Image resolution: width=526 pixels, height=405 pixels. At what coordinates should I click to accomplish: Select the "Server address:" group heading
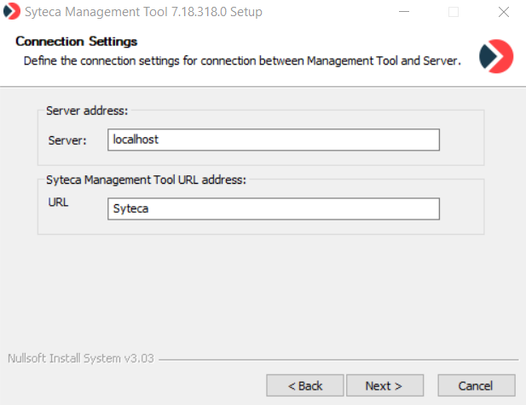[86, 111]
